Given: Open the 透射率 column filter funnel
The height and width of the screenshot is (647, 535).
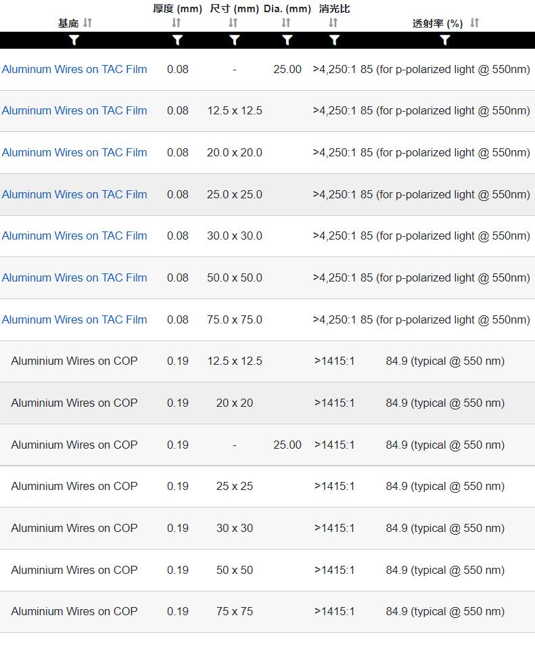Looking at the screenshot, I should 444,40.
